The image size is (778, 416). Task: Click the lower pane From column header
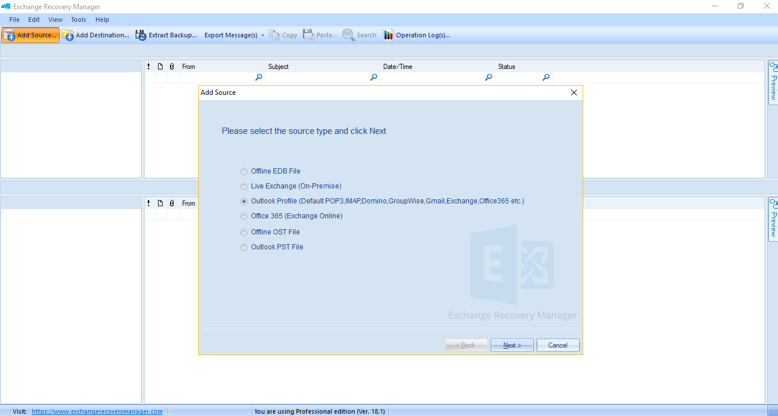[x=188, y=203]
